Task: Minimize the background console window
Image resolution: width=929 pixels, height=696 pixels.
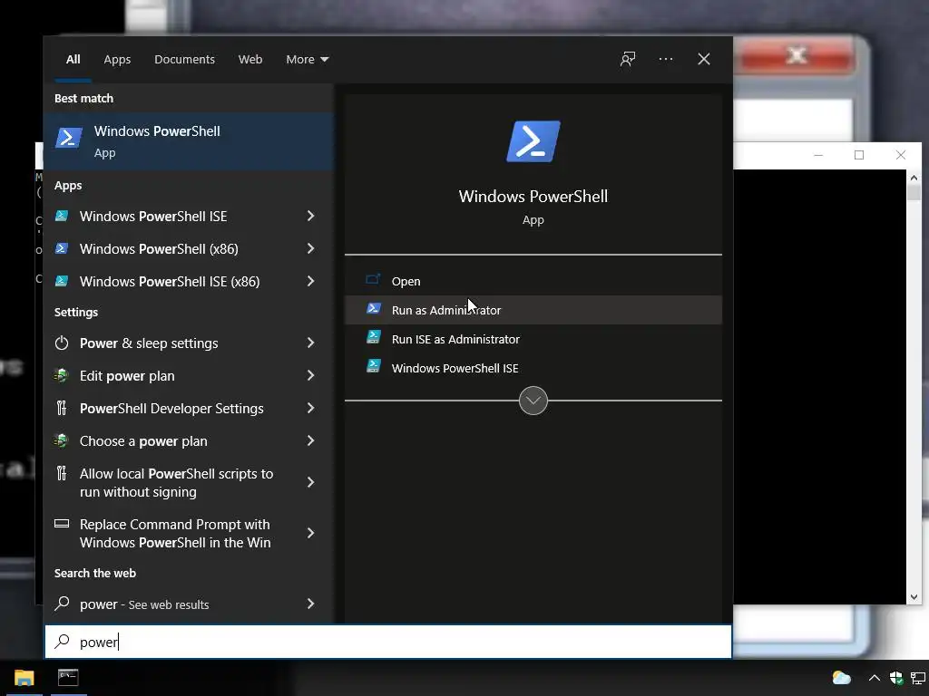Action: [x=818, y=155]
